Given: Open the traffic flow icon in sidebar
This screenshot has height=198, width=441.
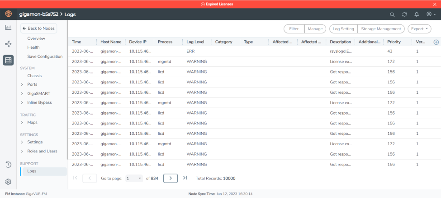Looking at the screenshot, I should 8,44.
